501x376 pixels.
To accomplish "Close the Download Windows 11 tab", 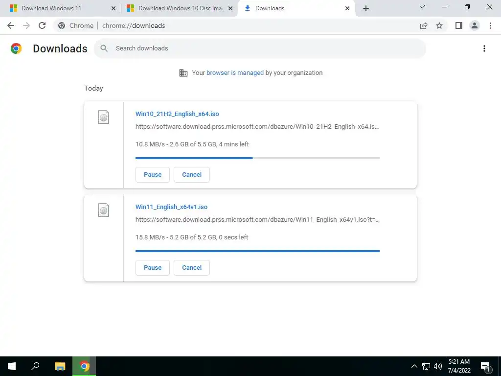I will click(114, 9).
